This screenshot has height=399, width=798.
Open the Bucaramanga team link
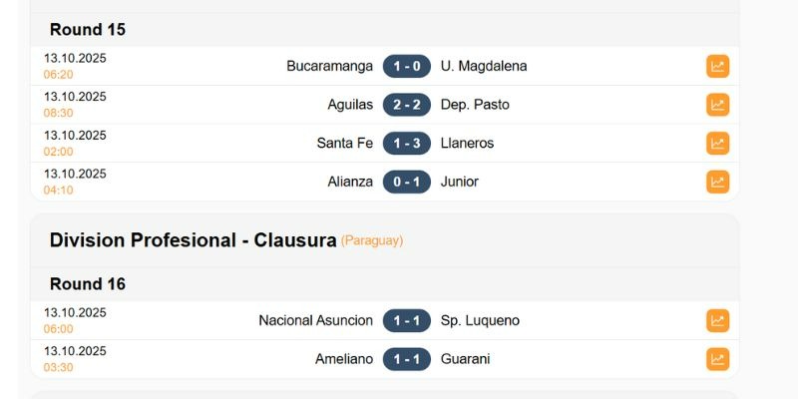(x=329, y=67)
